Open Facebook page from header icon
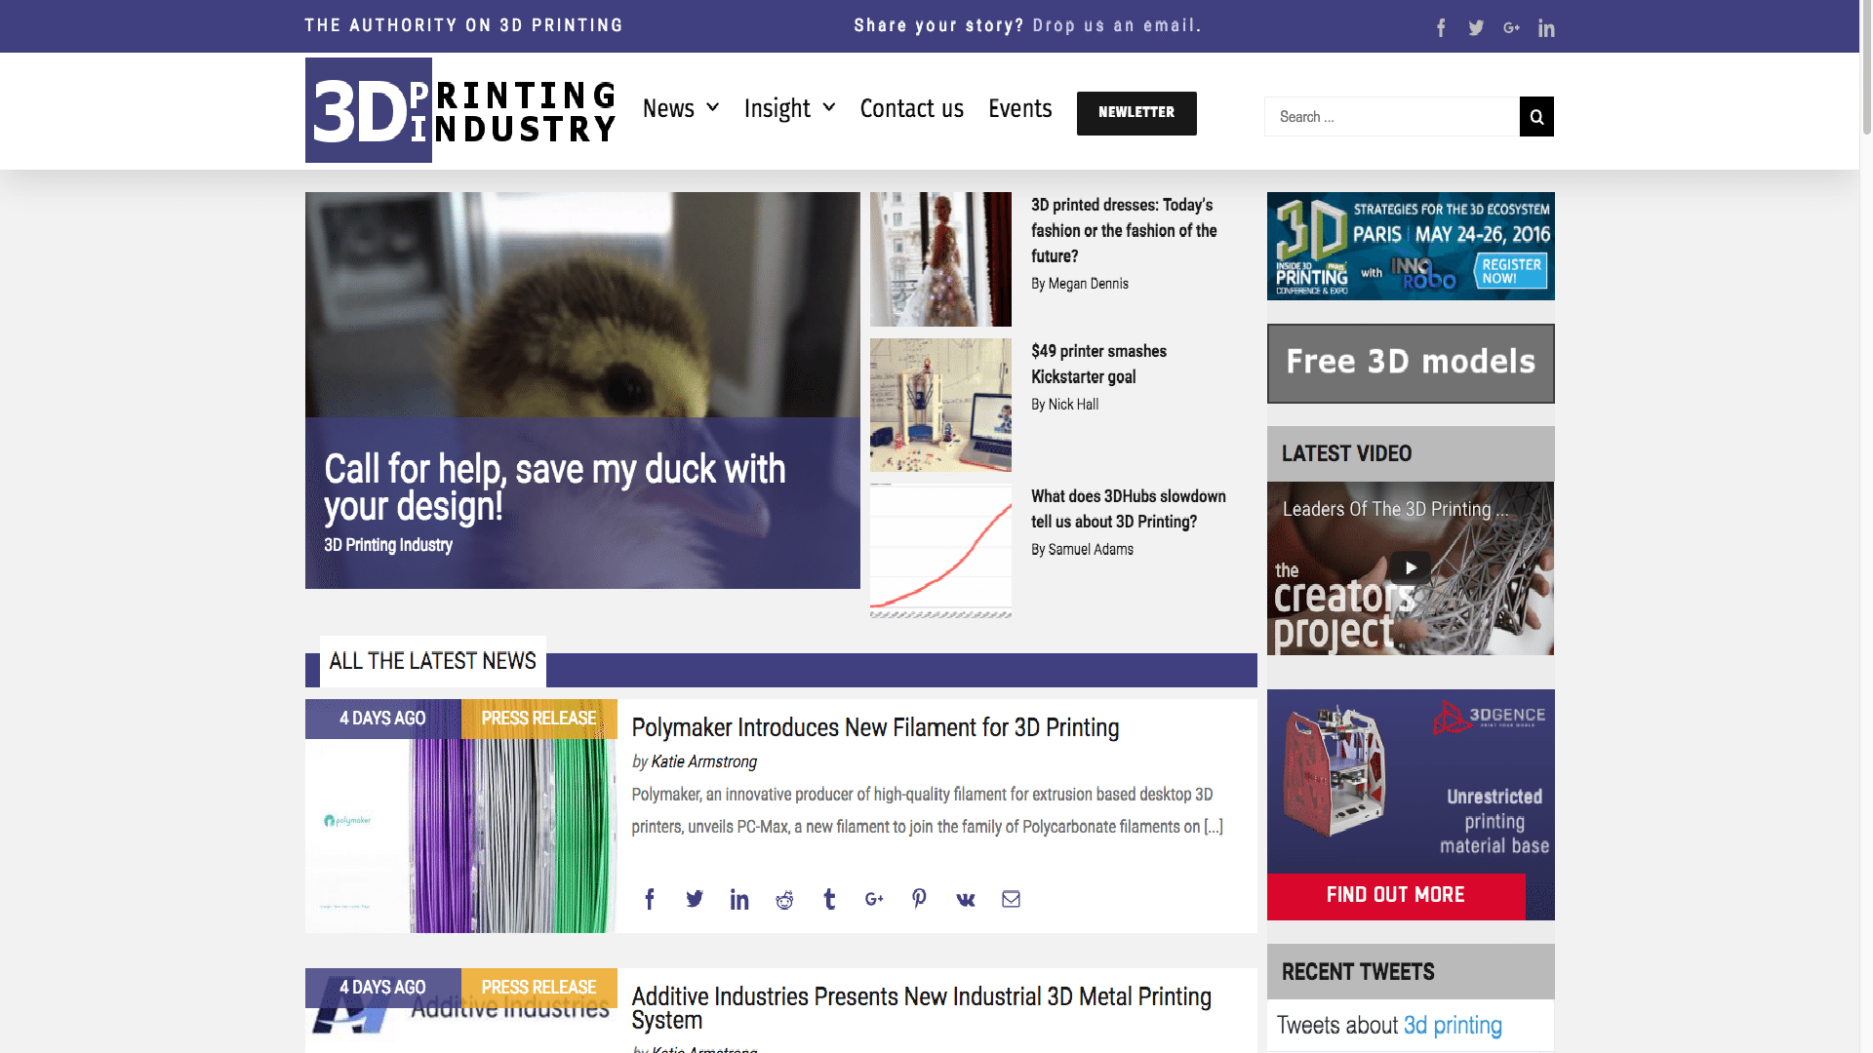The height and width of the screenshot is (1053, 1873). (1441, 28)
